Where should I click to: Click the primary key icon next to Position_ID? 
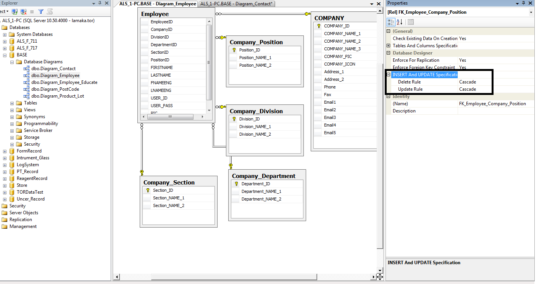(x=234, y=50)
